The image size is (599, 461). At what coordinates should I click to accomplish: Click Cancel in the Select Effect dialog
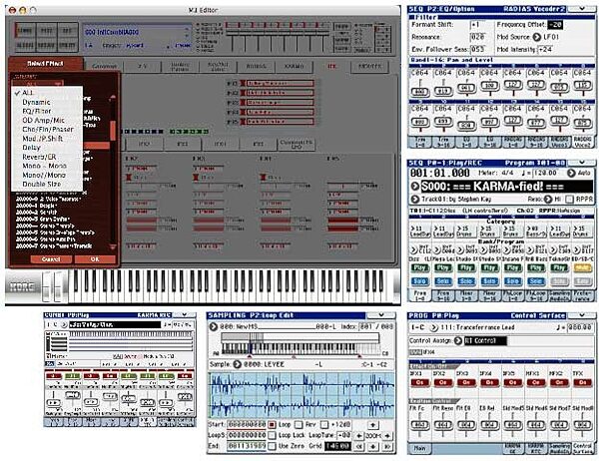point(51,259)
